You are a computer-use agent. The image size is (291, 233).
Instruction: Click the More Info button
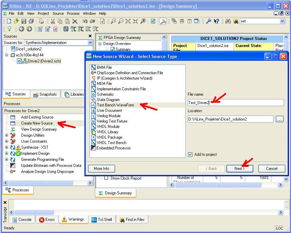[x=102, y=169]
